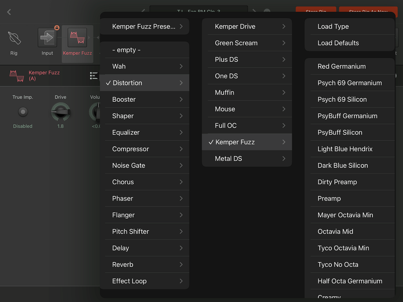403x302 pixels.
Task: Click the Drive value 1.8
Action: click(x=60, y=126)
